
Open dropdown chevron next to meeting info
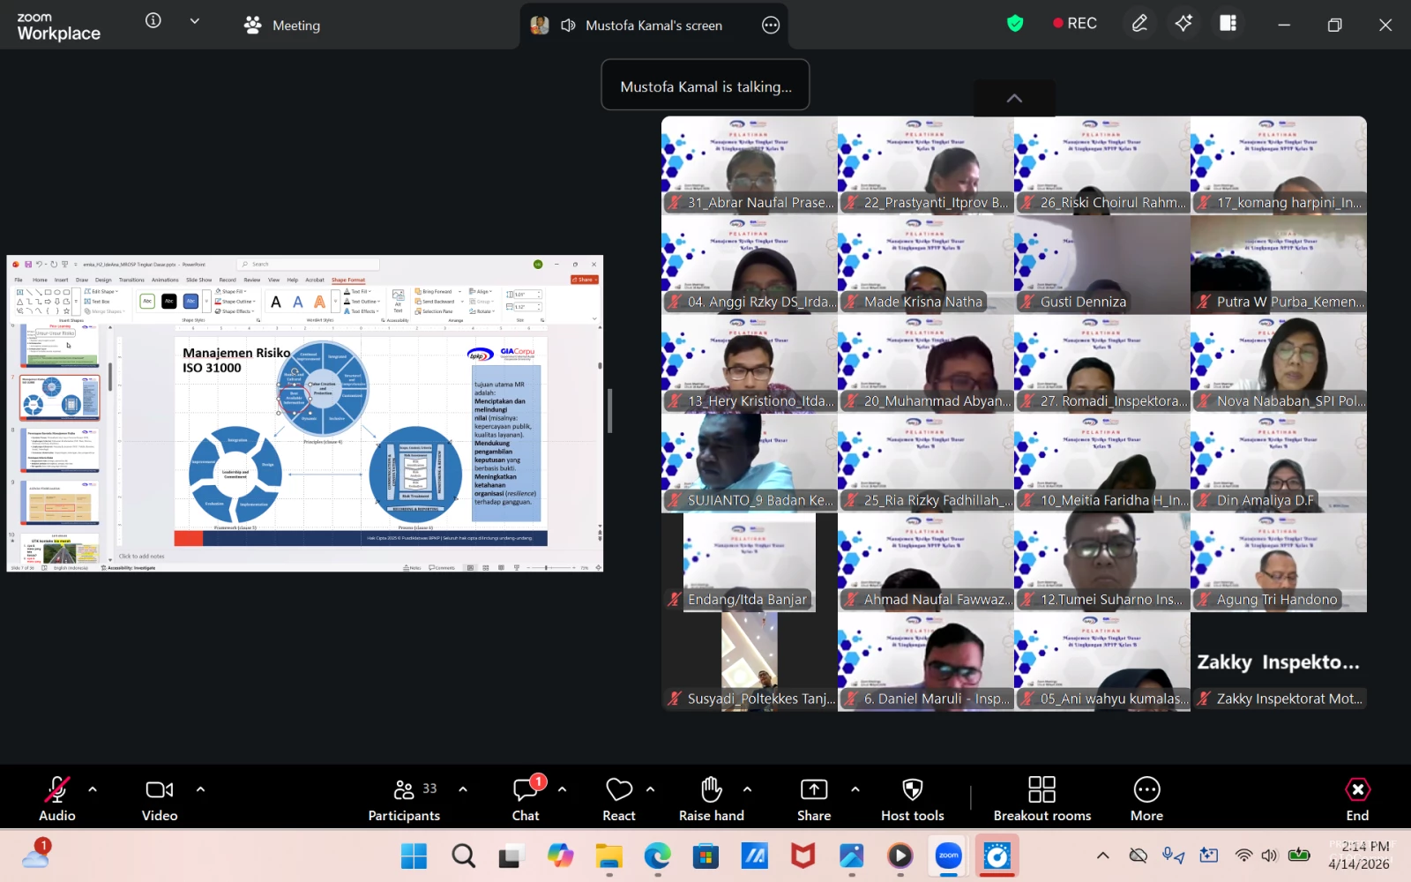(x=195, y=21)
